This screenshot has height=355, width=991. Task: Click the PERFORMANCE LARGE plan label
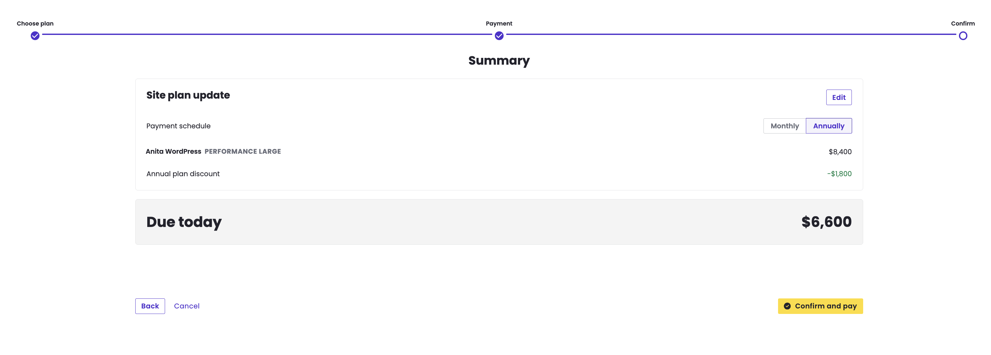pos(243,151)
